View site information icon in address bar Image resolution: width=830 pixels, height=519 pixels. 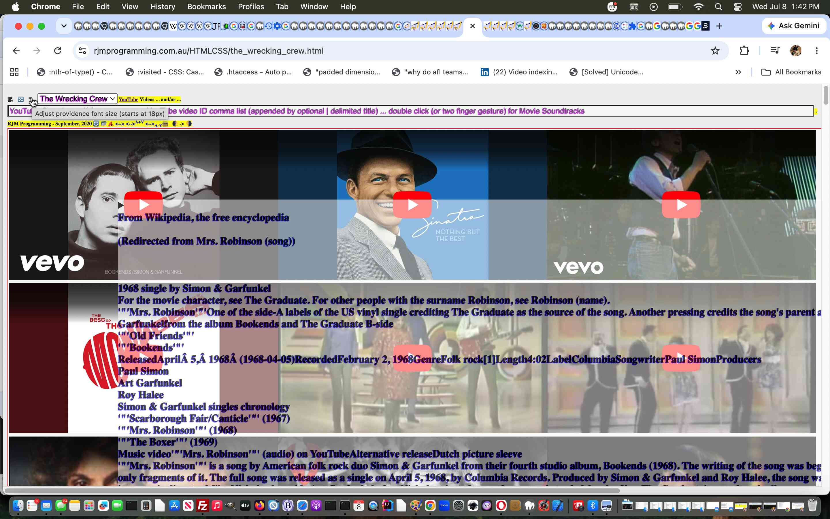[x=82, y=51]
